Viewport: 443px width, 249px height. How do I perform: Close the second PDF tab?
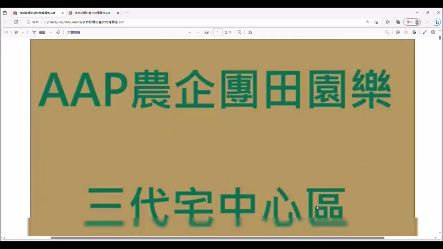pos(118,13)
